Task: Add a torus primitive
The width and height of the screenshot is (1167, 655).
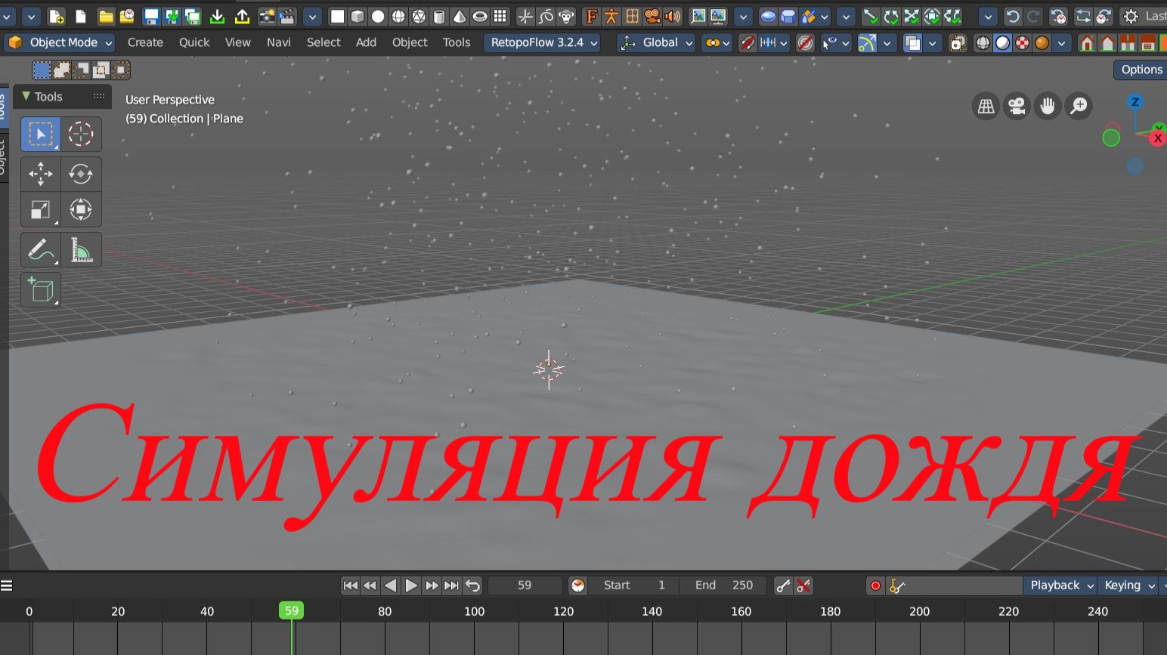Action: (480, 17)
